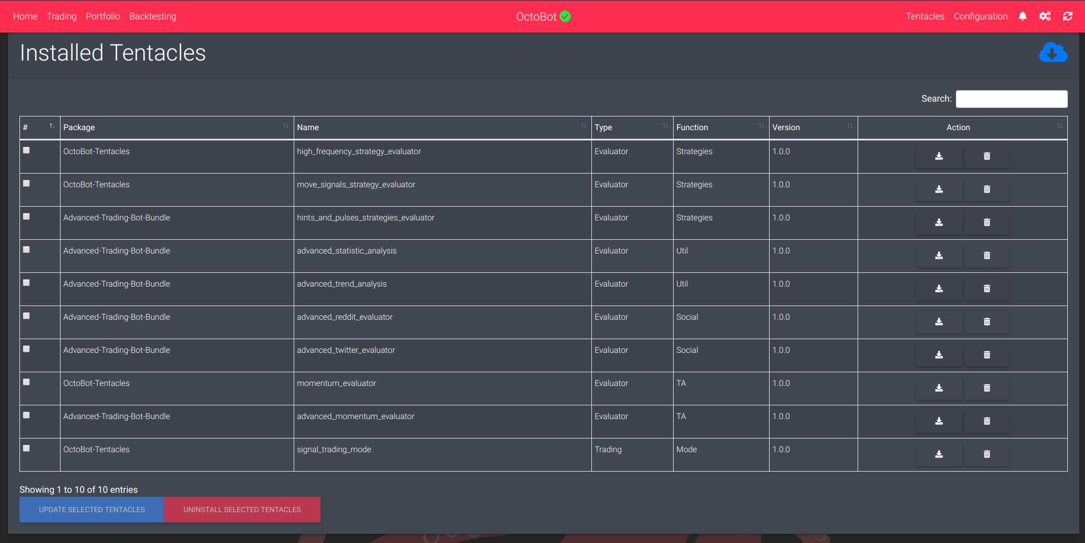
Task: Delete move_signals_strategy_evaluator with trash icon
Action: tap(987, 190)
